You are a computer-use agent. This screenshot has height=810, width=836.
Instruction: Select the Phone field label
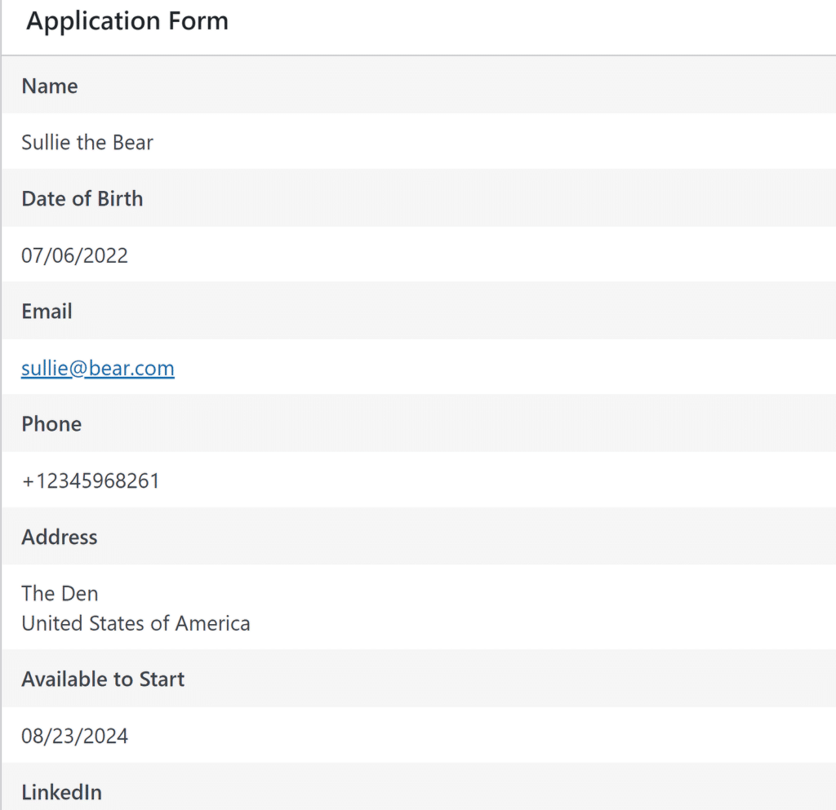coord(51,424)
